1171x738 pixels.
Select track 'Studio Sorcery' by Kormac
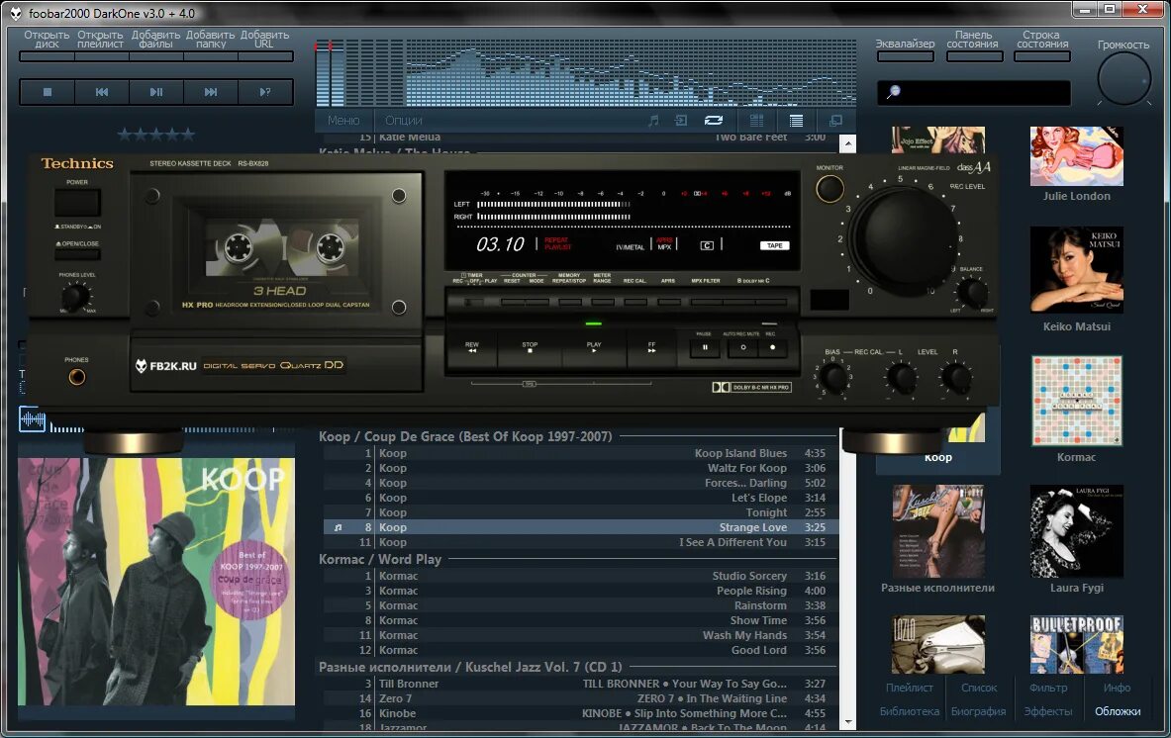[x=580, y=576]
